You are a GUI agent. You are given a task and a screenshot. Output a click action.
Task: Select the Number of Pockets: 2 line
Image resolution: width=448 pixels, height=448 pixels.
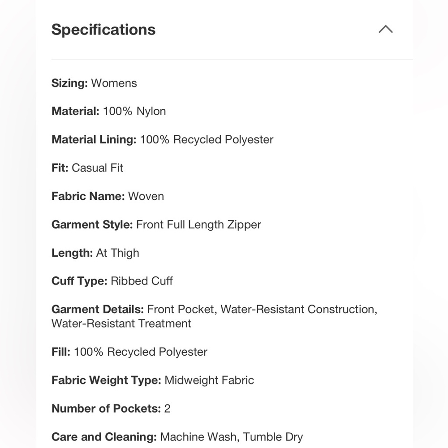point(111,409)
